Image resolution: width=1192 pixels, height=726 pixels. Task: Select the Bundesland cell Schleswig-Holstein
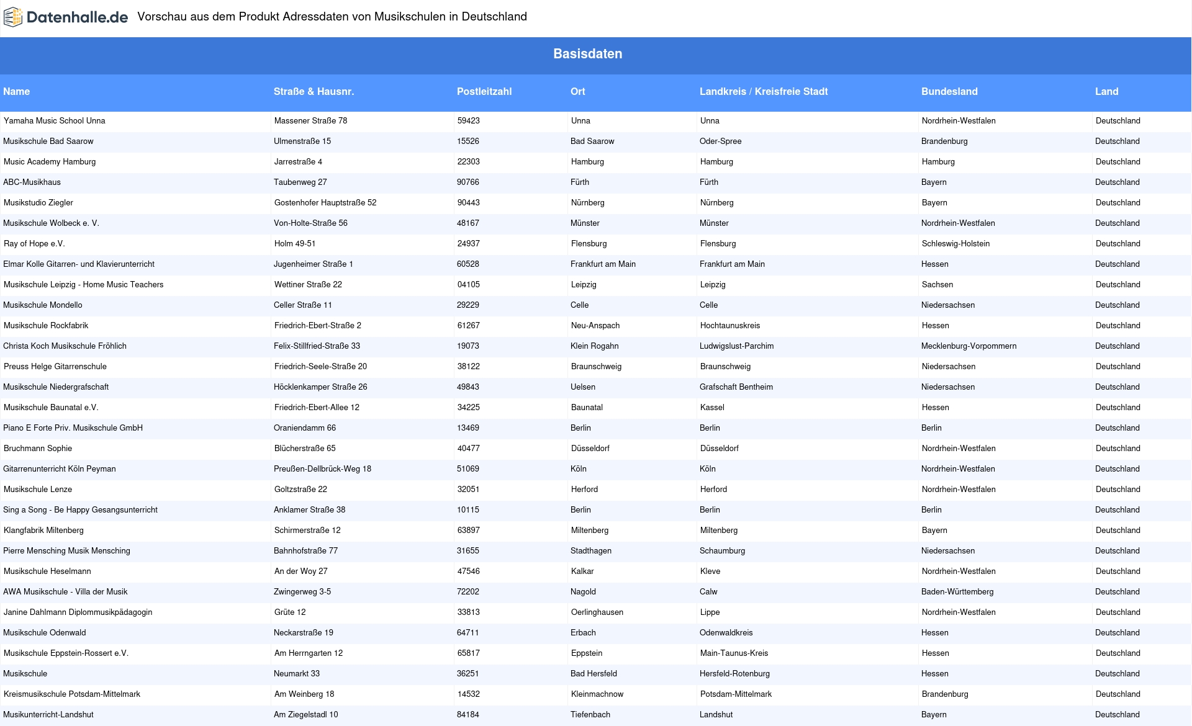(x=956, y=244)
